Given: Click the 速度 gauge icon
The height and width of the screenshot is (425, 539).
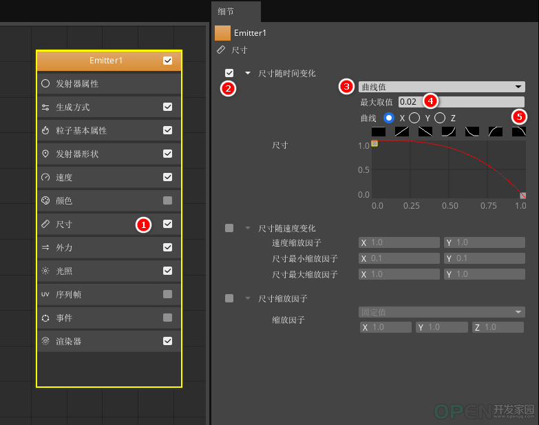Looking at the screenshot, I should click(x=45, y=177).
